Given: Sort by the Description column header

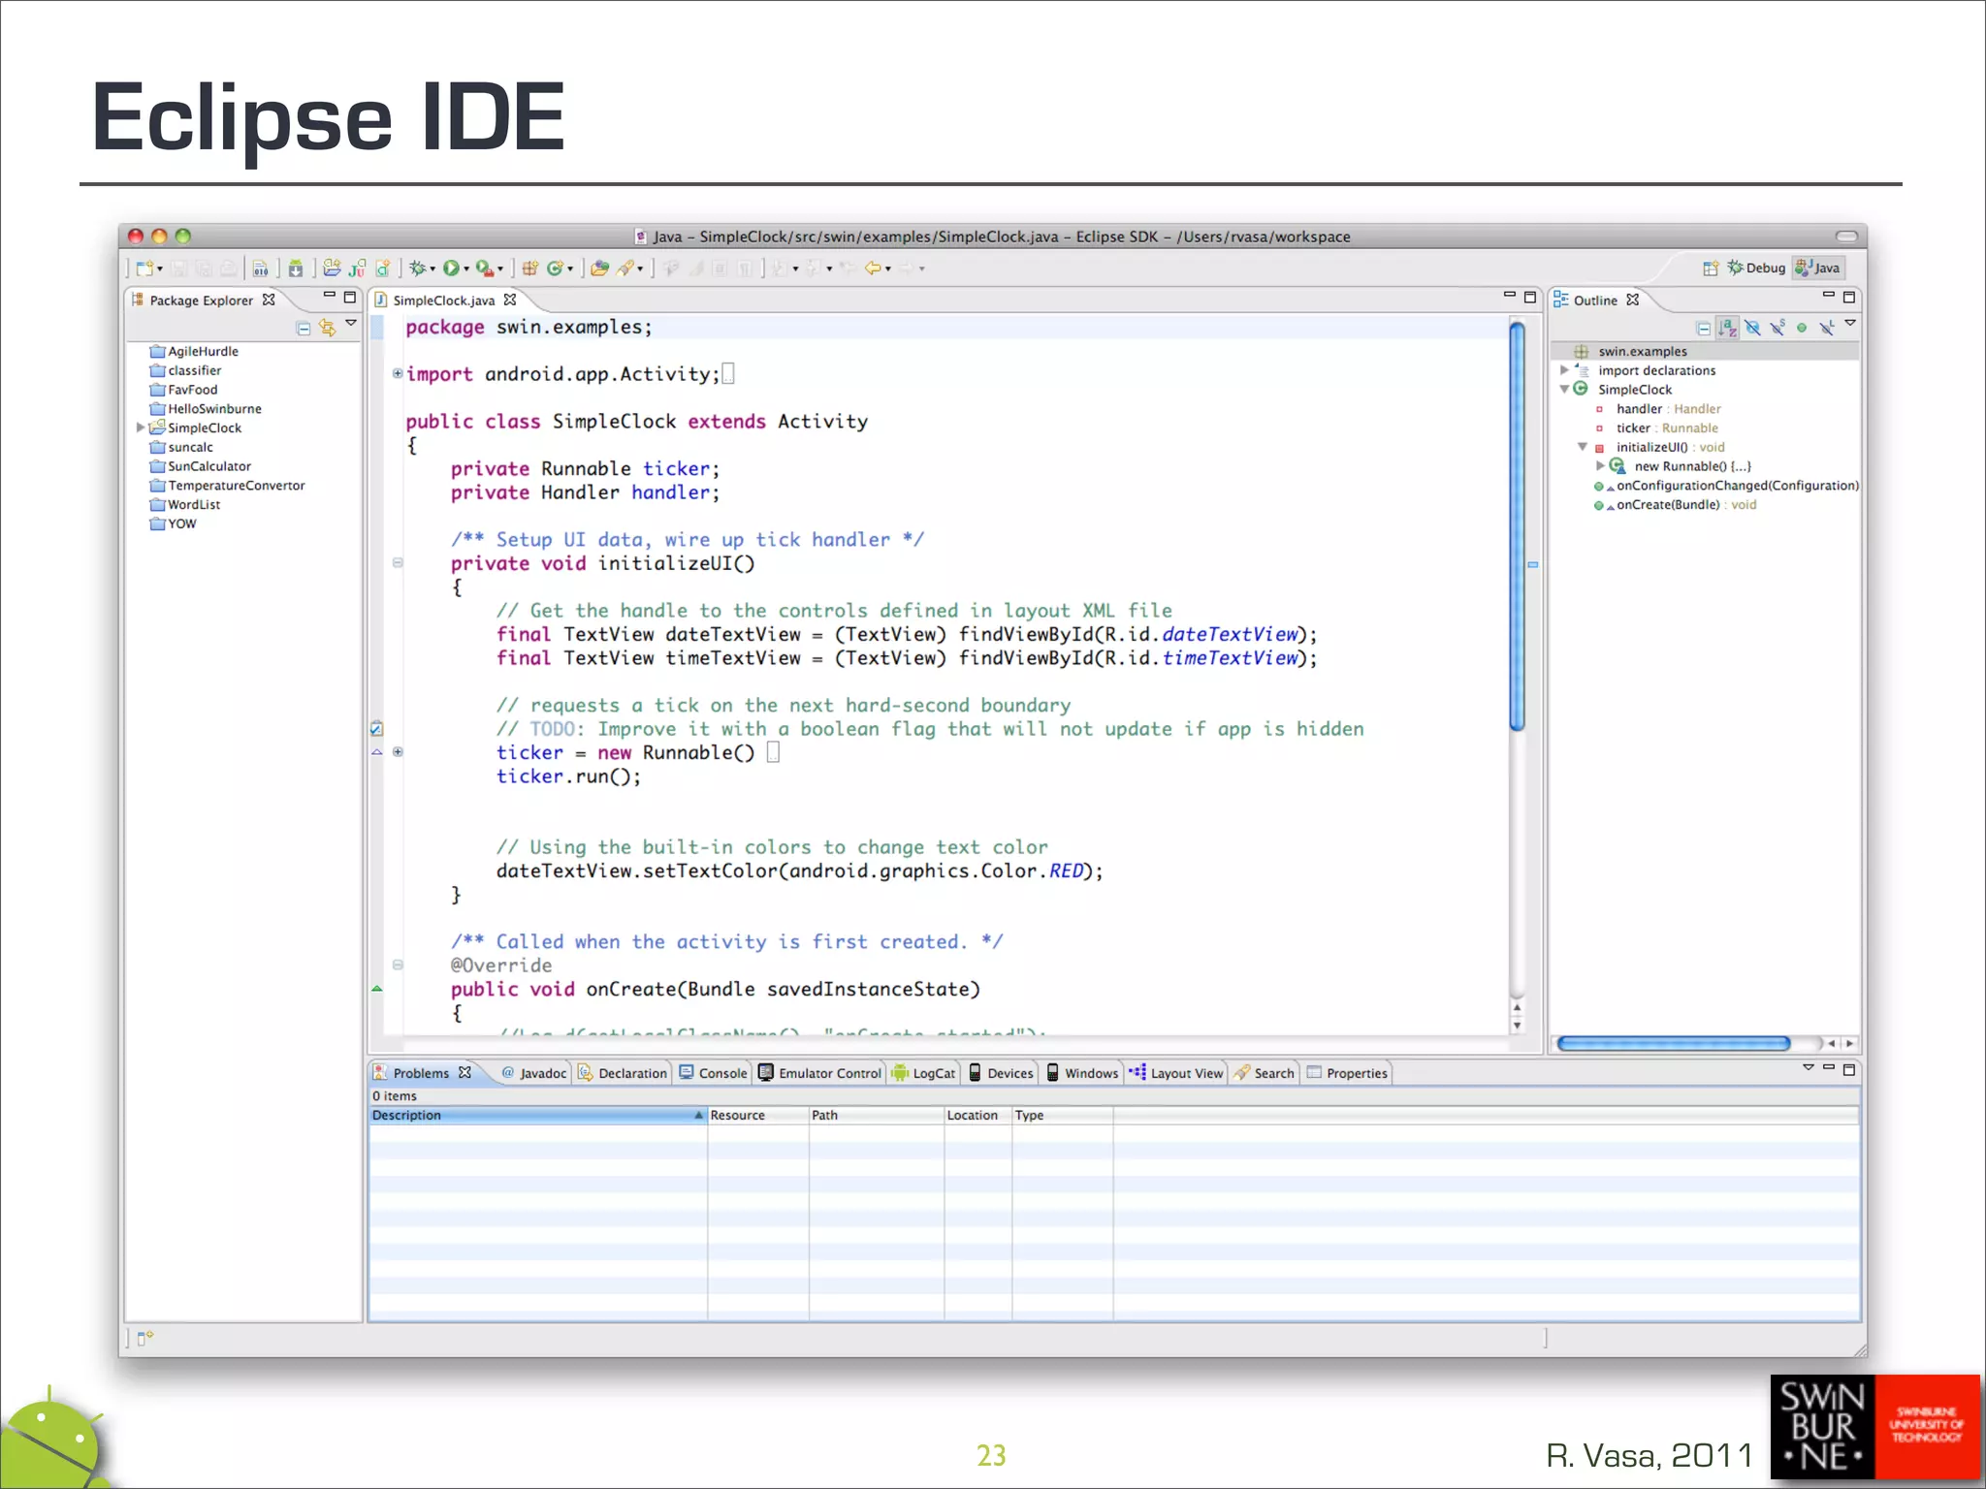Looking at the screenshot, I should coord(537,1116).
